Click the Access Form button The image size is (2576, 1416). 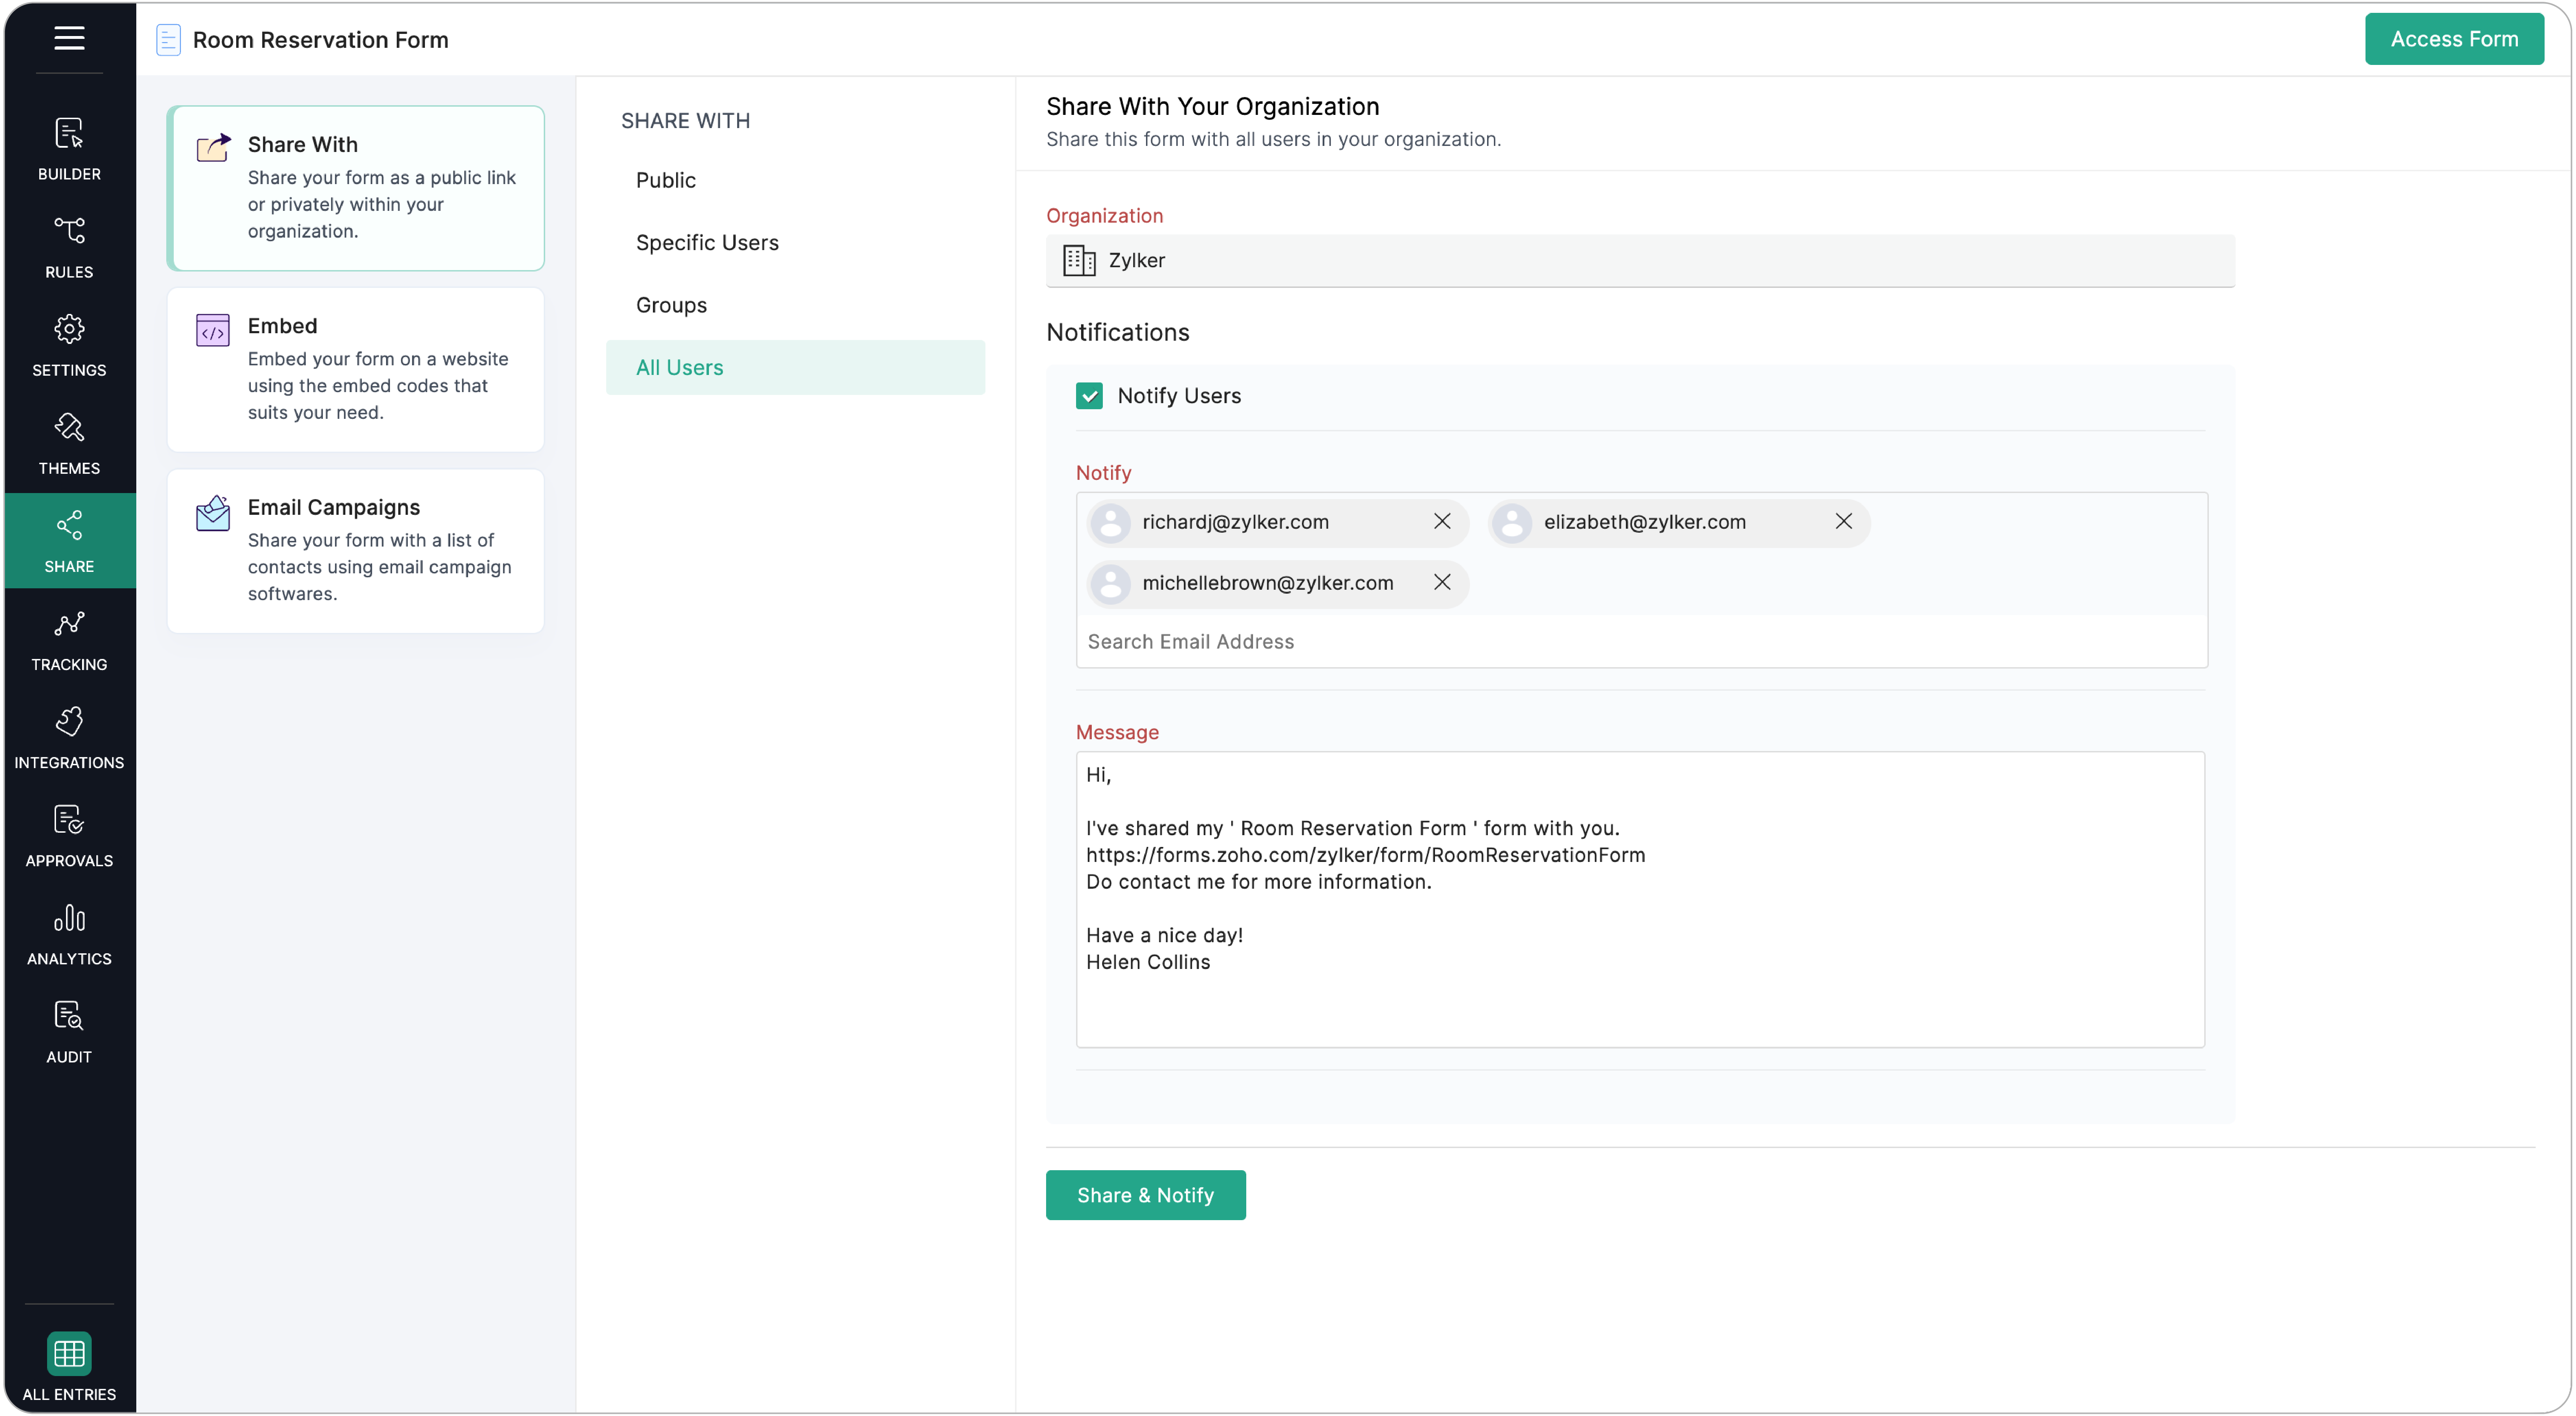point(2454,39)
